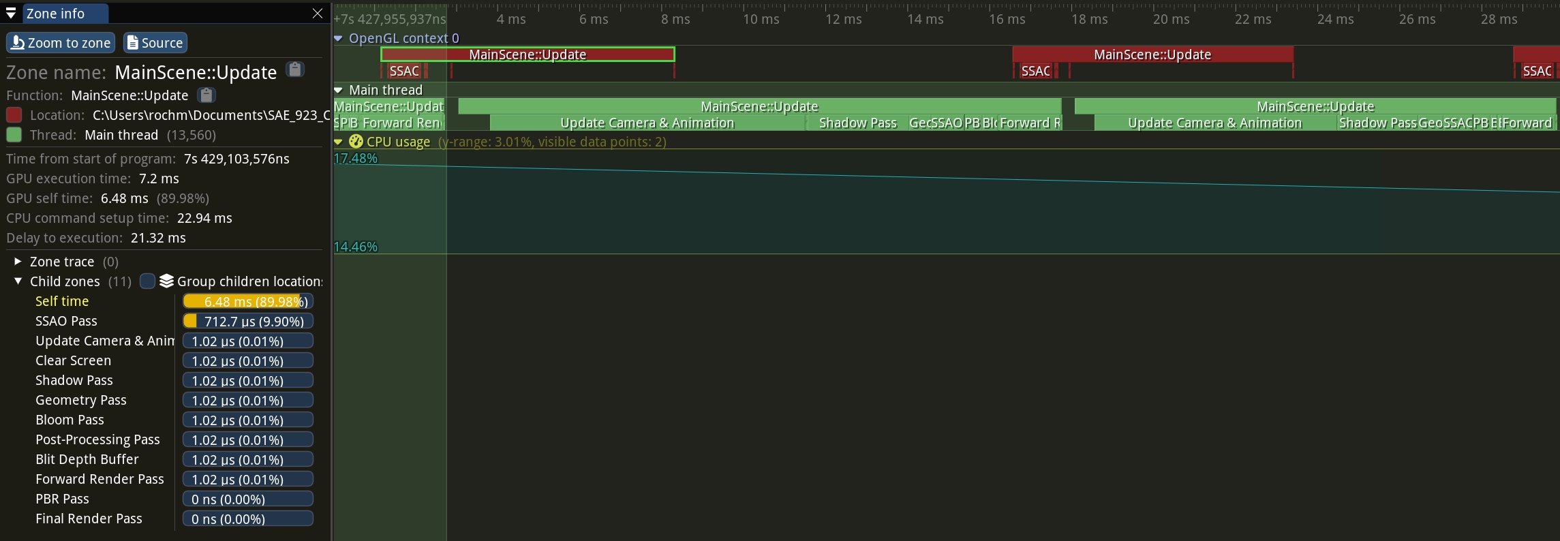Screen dimensions: 1560x541
Task: Select Blit Depth Buffer child zone
Action: (x=87, y=459)
